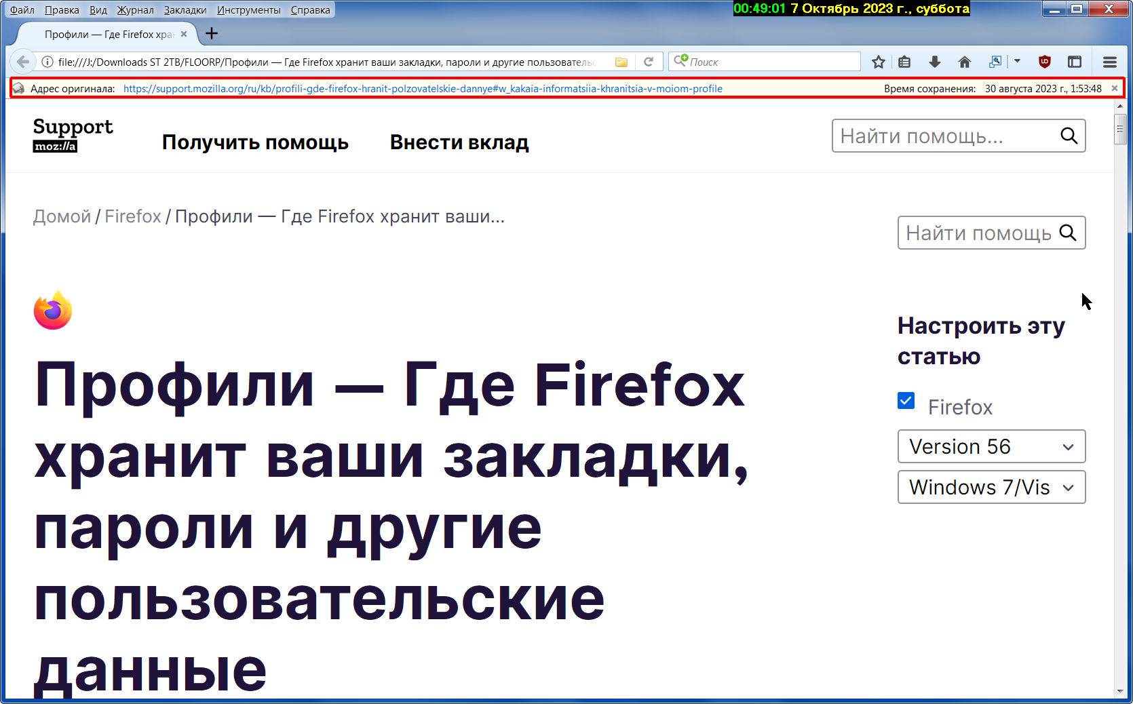Open the Вид menu
The width and height of the screenshot is (1133, 704).
(98, 9)
